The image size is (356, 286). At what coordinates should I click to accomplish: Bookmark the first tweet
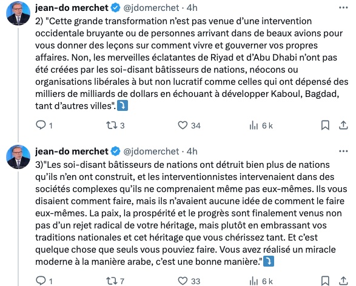[325, 125]
